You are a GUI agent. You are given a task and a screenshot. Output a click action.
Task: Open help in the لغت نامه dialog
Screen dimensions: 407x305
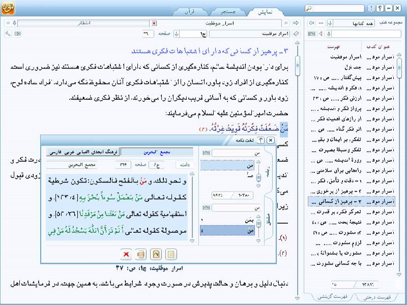[x=260, y=140]
